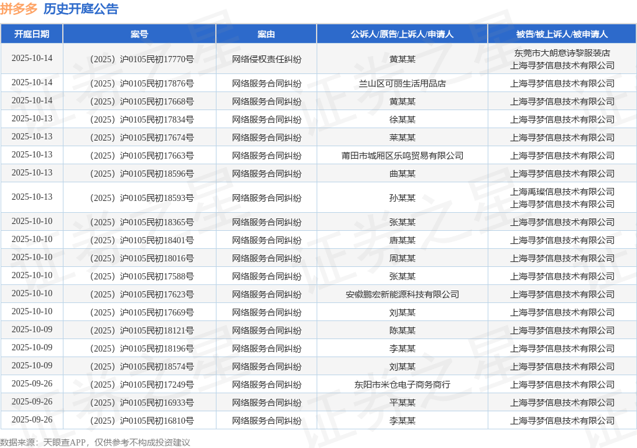Click the cause cell in the 沪0105民初18016号 row
The height and width of the screenshot is (448, 637).
266,258
